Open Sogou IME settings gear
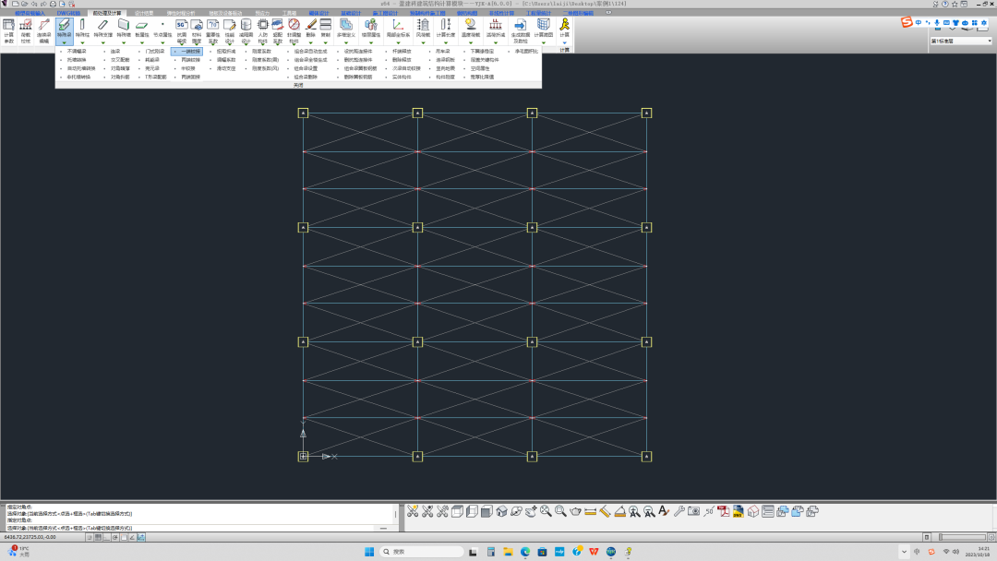Screen dimensions: 997x561 (984, 23)
